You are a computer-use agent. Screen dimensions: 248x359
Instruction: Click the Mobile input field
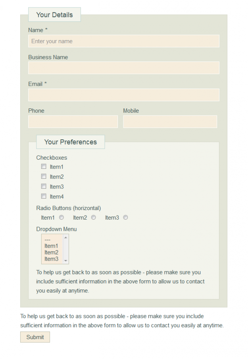[x=170, y=122]
